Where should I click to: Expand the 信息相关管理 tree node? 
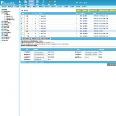pyautogui.click(x=1, y=12)
